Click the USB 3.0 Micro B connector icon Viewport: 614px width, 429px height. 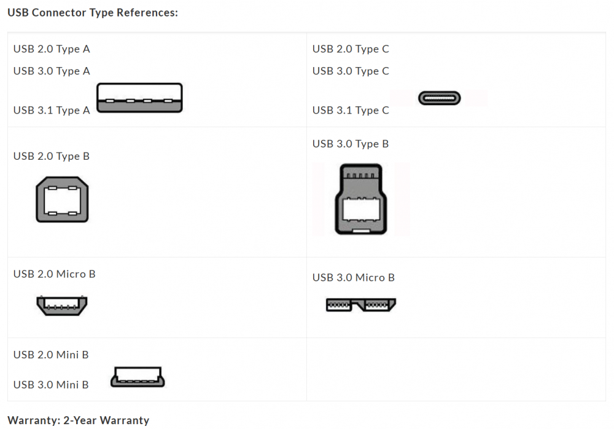click(360, 304)
